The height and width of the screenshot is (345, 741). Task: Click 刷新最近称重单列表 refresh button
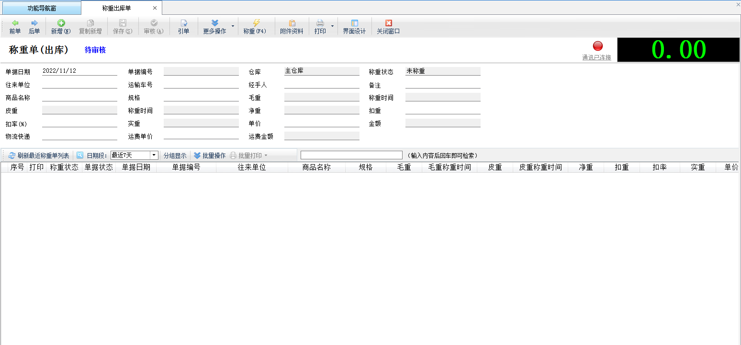tap(39, 156)
